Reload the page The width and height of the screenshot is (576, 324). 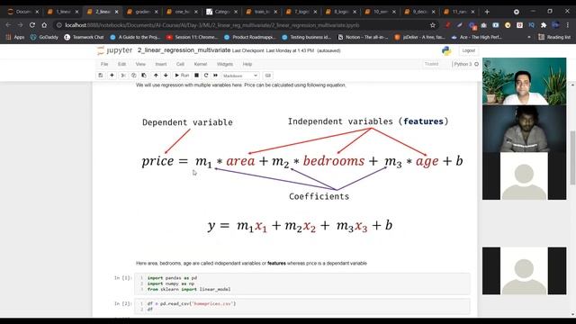(x=32, y=25)
